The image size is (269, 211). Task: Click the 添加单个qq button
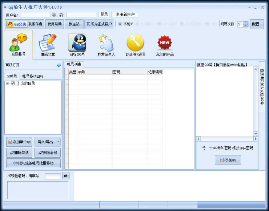coord(20,142)
